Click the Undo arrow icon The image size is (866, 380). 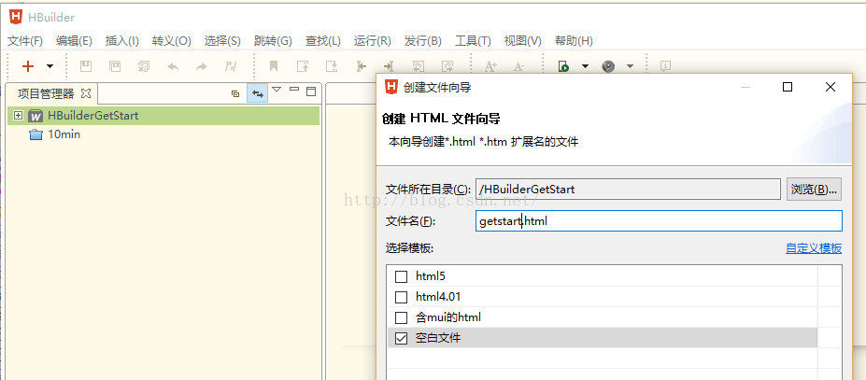(173, 67)
